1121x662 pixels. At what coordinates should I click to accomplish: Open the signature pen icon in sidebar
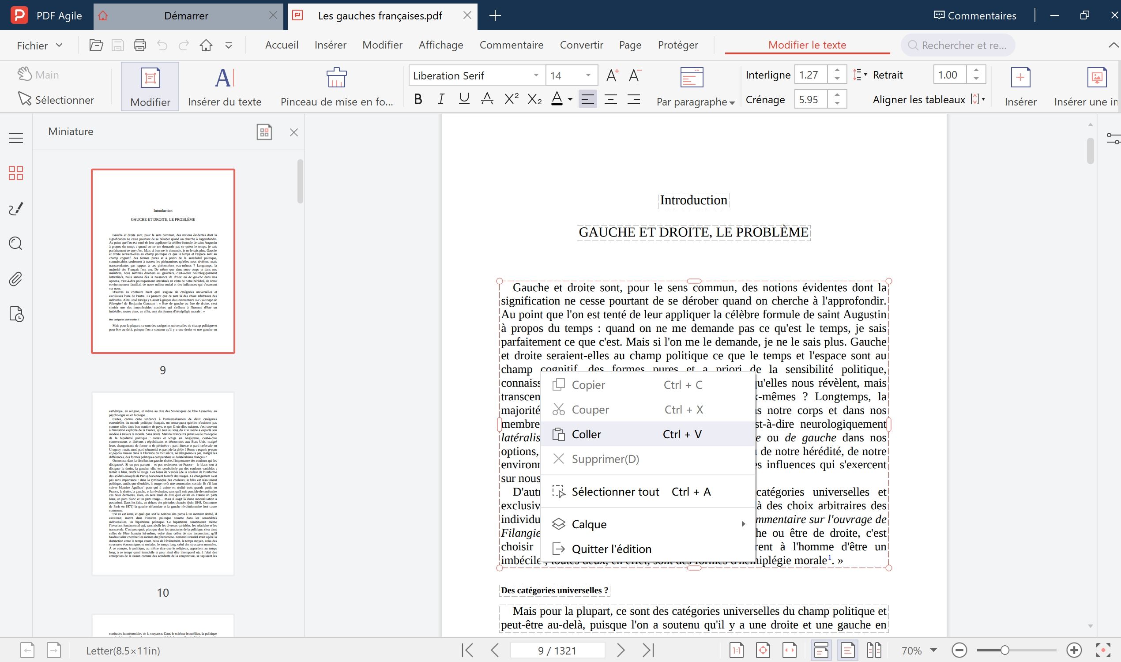coord(16,208)
